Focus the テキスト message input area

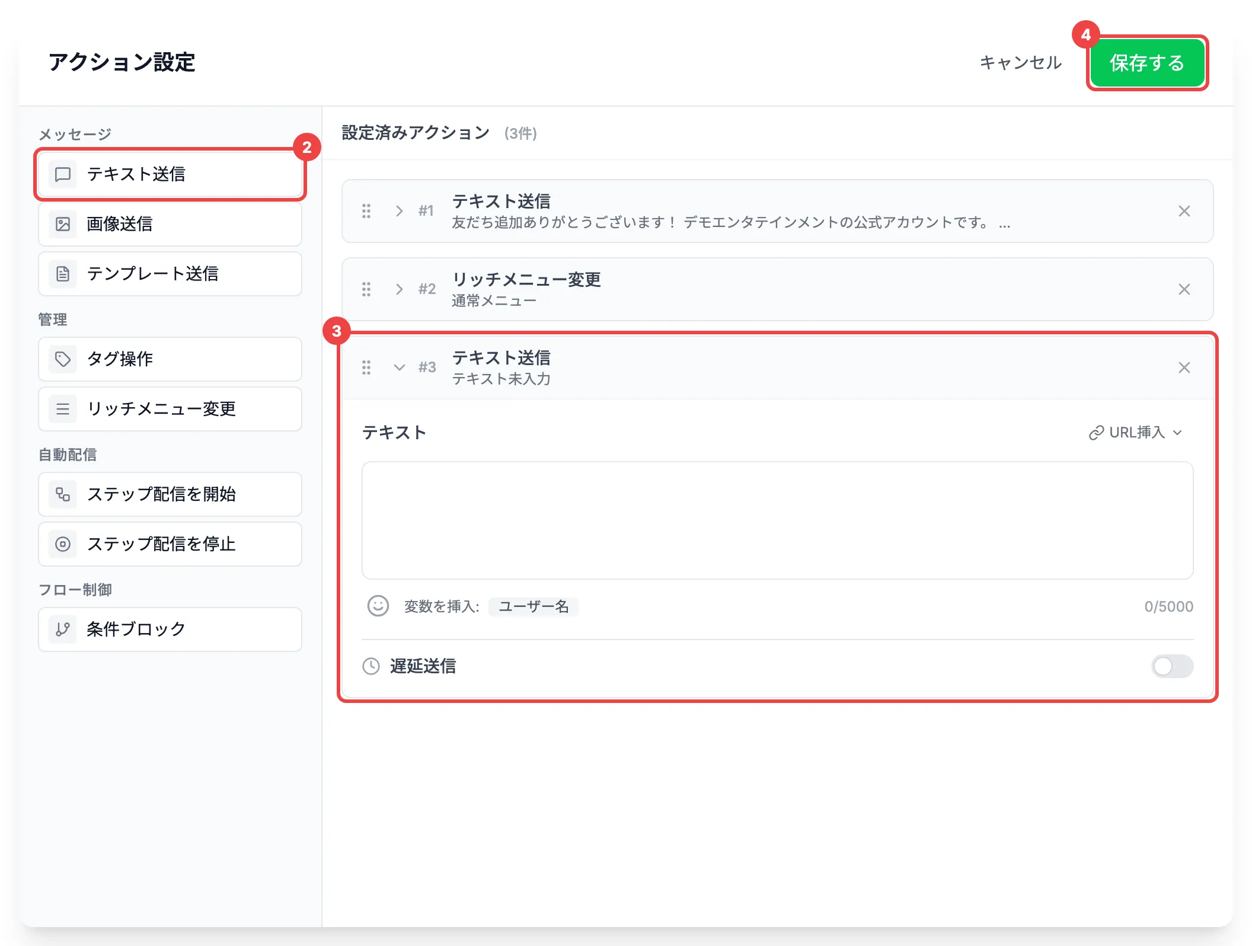pyautogui.click(x=778, y=520)
